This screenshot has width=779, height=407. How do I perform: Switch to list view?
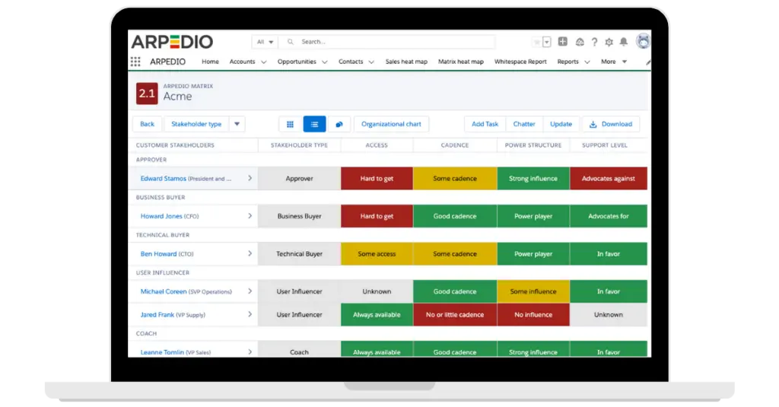coord(314,124)
